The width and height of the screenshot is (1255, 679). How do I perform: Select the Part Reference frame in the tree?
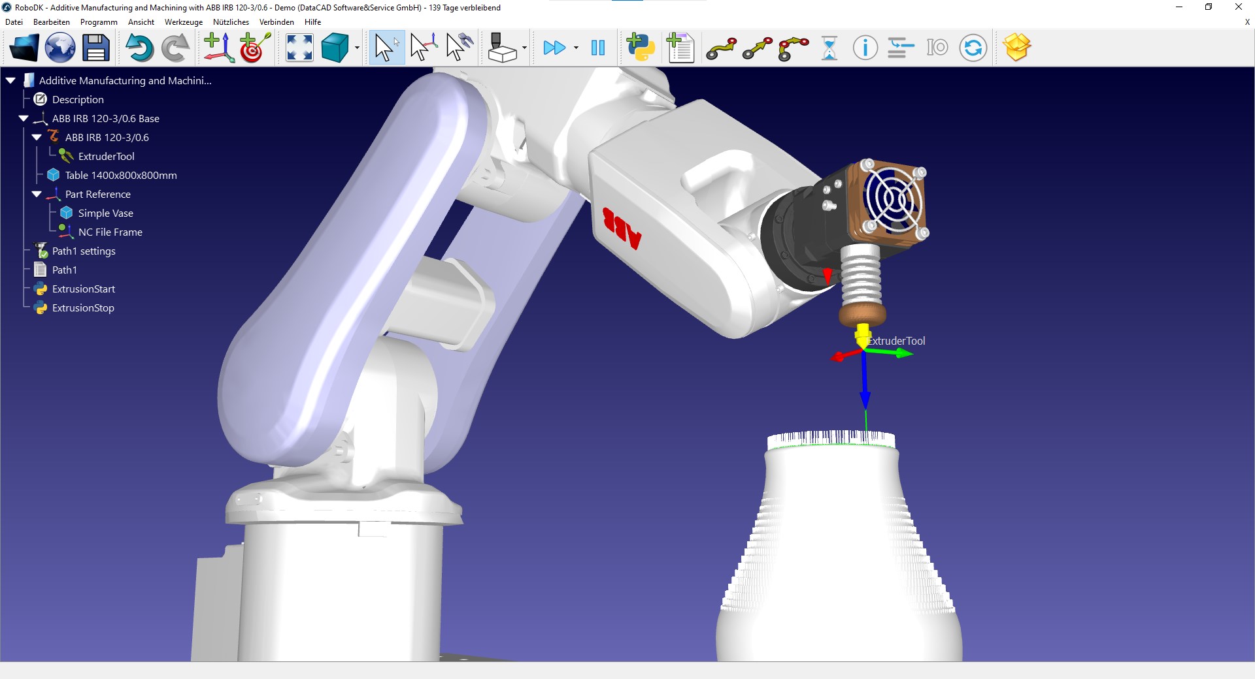point(98,194)
